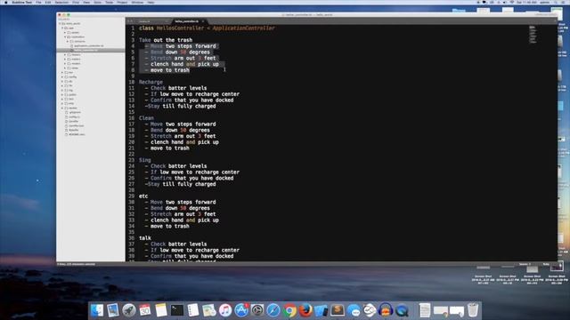Open the .gitignore file in sidebar
This screenshot has width=570, height=320.
point(75,113)
